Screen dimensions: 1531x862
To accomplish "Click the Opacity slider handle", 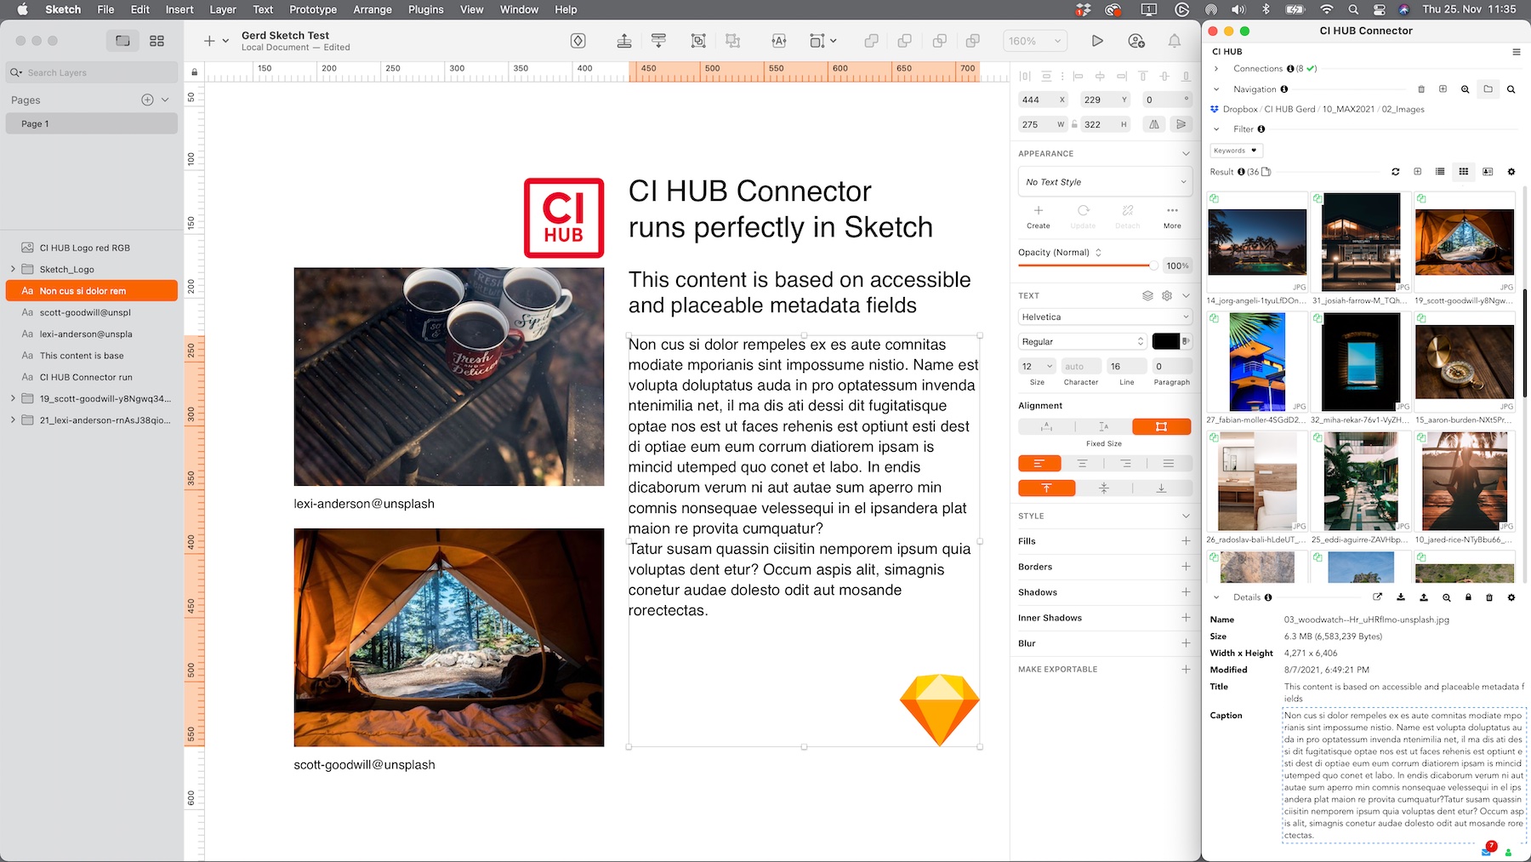I will 1153,265.
